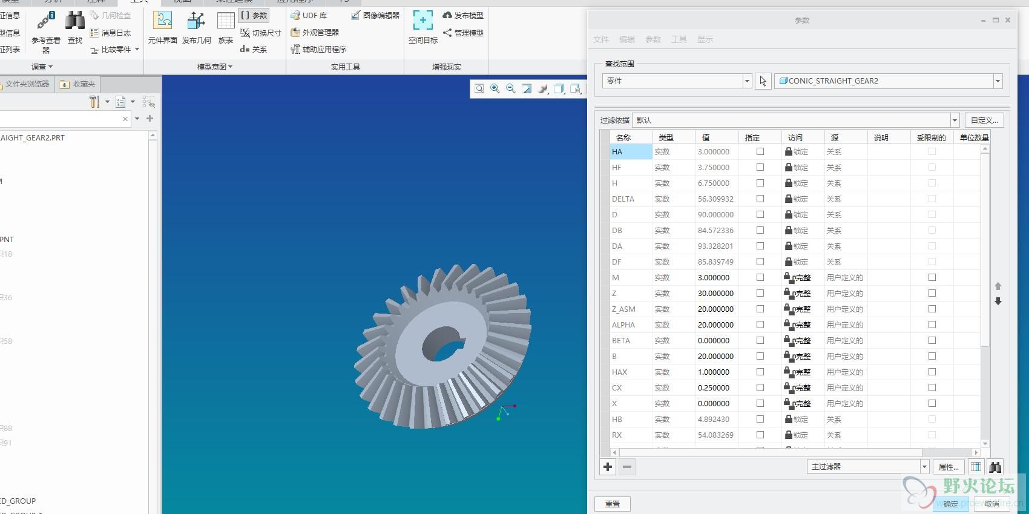
Task: Open the saved orientations cube icon
Action: pyautogui.click(x=559, y=88)
